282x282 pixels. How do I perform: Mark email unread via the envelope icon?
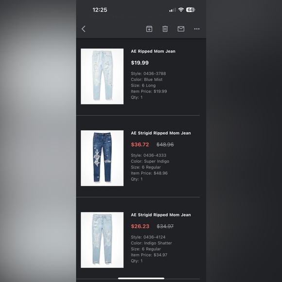pyautogui.click(x=181, y=29)
